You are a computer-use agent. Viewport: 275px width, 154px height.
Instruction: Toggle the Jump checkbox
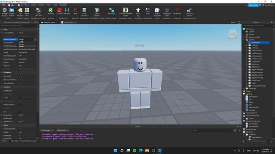(x=20, y=98)
